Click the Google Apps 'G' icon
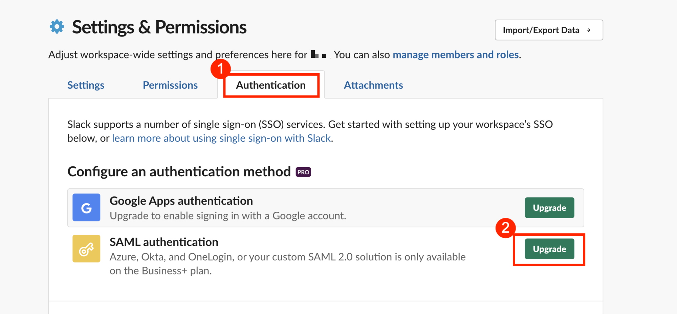This screenshot has height=314, width=677. [86, 207]
